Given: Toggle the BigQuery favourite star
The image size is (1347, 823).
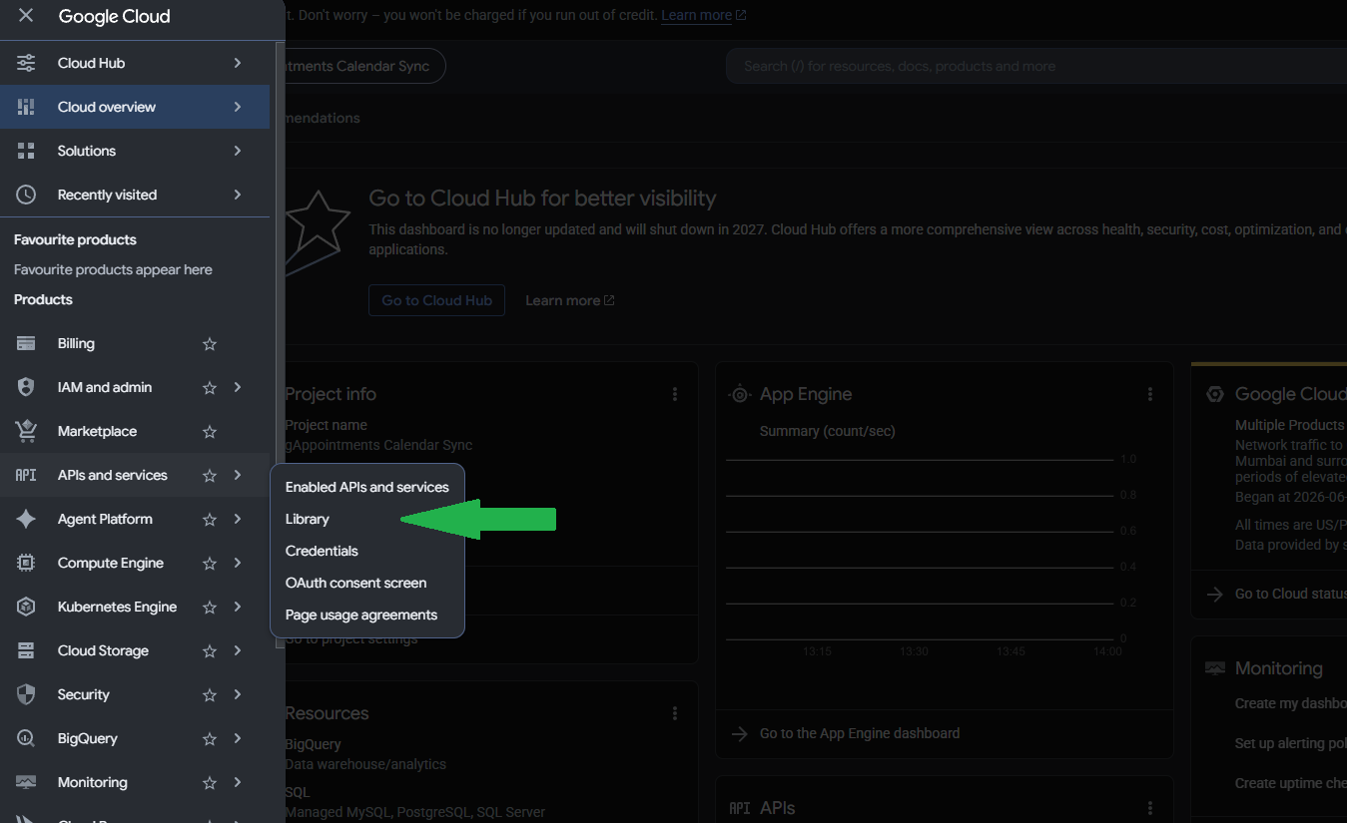Looking at the screenshot, I should point(210,738).
